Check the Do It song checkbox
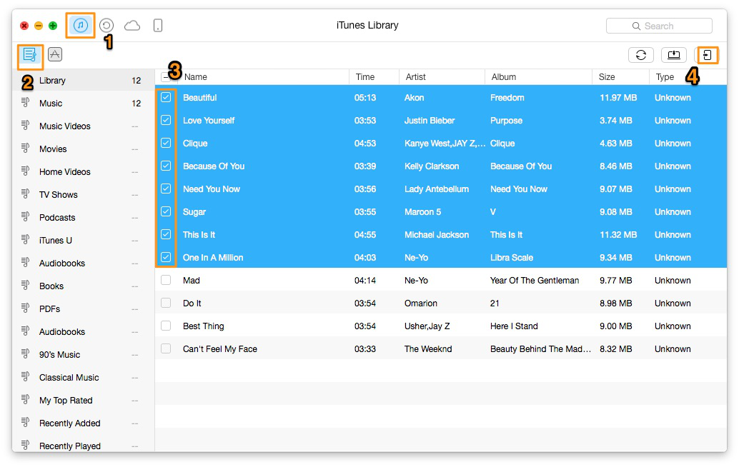 pos(166,303)
